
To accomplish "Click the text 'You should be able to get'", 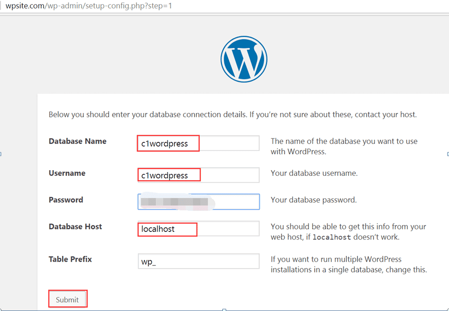I will pyautogui.click(x=313, y=227).
